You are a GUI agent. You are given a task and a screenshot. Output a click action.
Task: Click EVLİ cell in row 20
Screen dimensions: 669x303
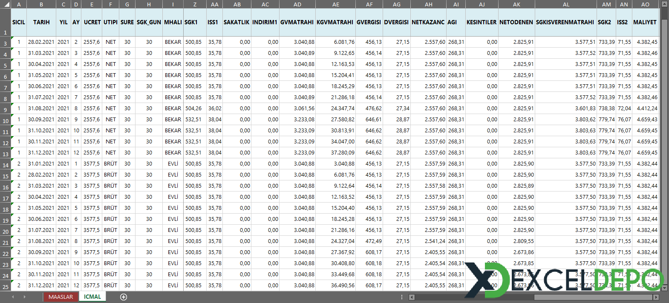pyautogui.click(x=173, y=230)
